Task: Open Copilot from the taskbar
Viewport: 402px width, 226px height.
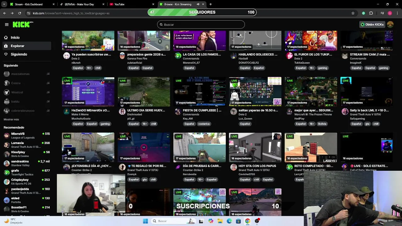Action: (211, 221)
